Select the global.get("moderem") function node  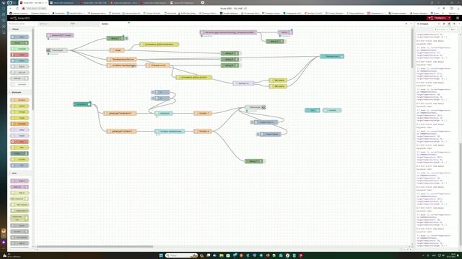click(120, 113)
